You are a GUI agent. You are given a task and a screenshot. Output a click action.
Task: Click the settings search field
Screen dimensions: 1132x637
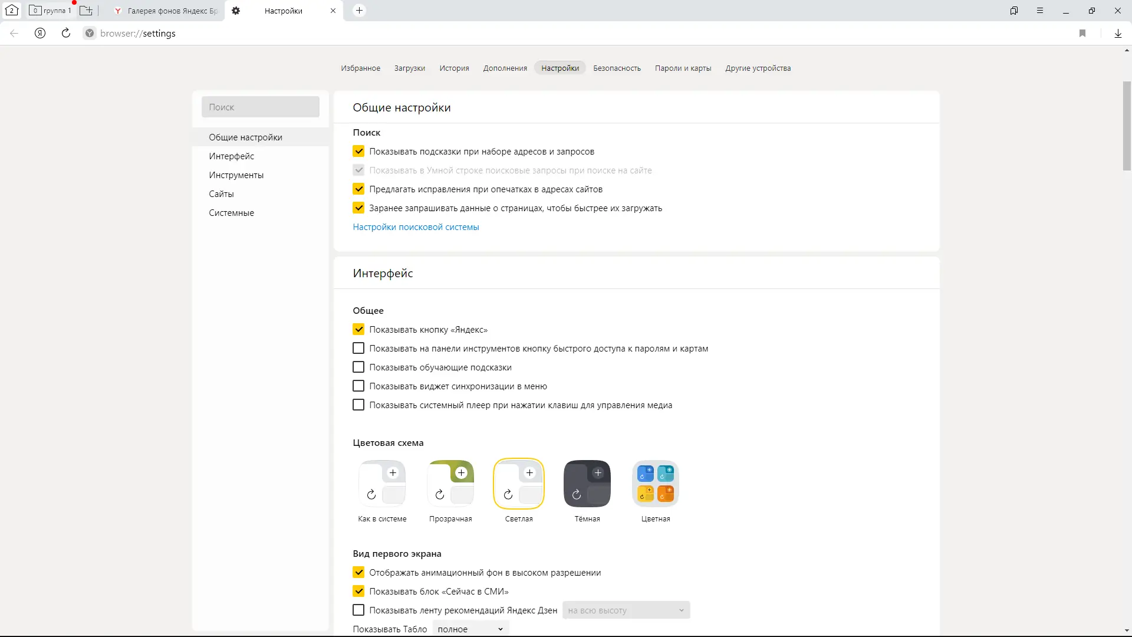(x=260, y=107)
